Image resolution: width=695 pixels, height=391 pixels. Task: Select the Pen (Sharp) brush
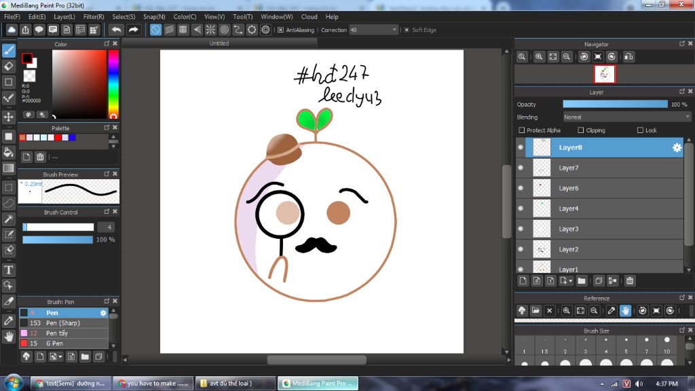63,323
